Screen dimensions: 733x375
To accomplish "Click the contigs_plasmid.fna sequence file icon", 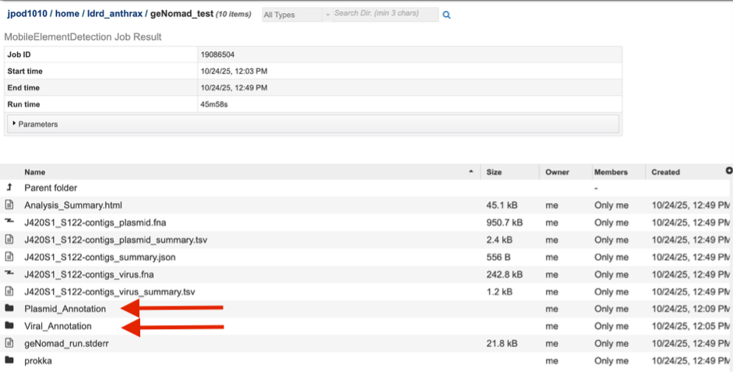I will click(9, 223).
